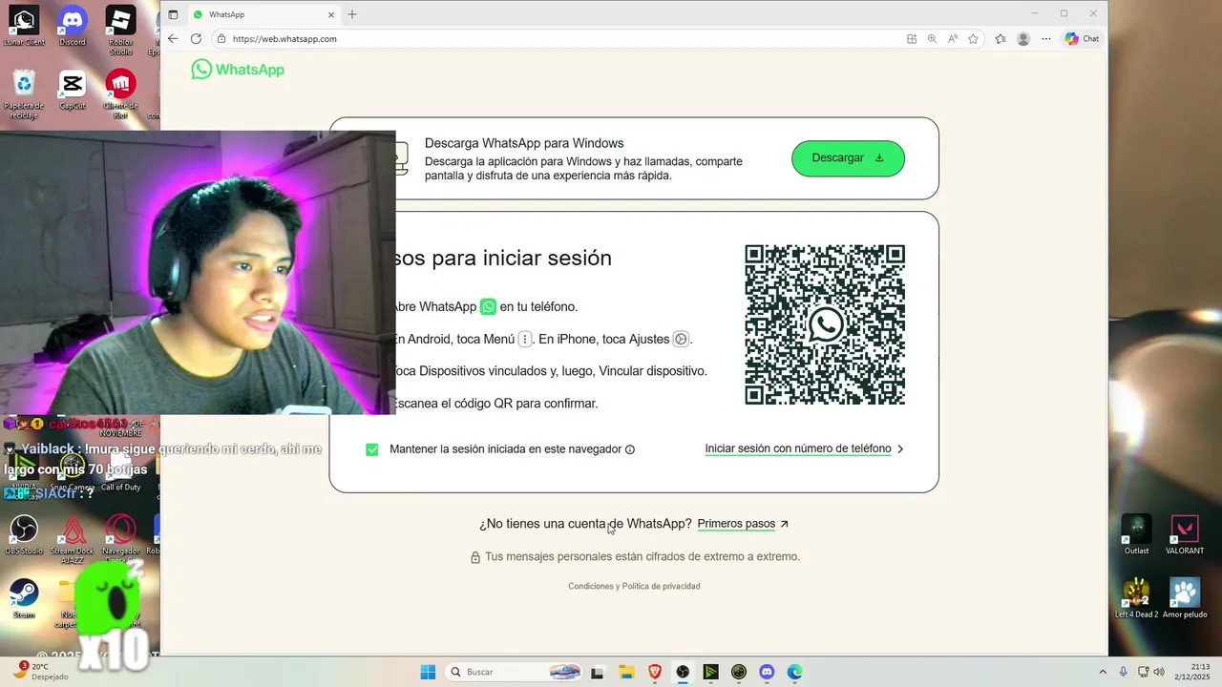The width and height of the screenshot is (1222, 687).
Task: Close the WhatsApp tab
Action: (331, 14)
